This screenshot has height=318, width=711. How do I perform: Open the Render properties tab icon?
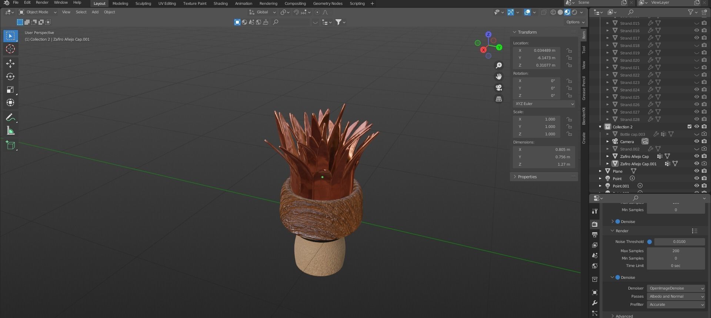click(x=595, y=224)
